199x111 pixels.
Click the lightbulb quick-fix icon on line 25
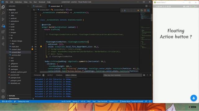(x=41, y=47)
